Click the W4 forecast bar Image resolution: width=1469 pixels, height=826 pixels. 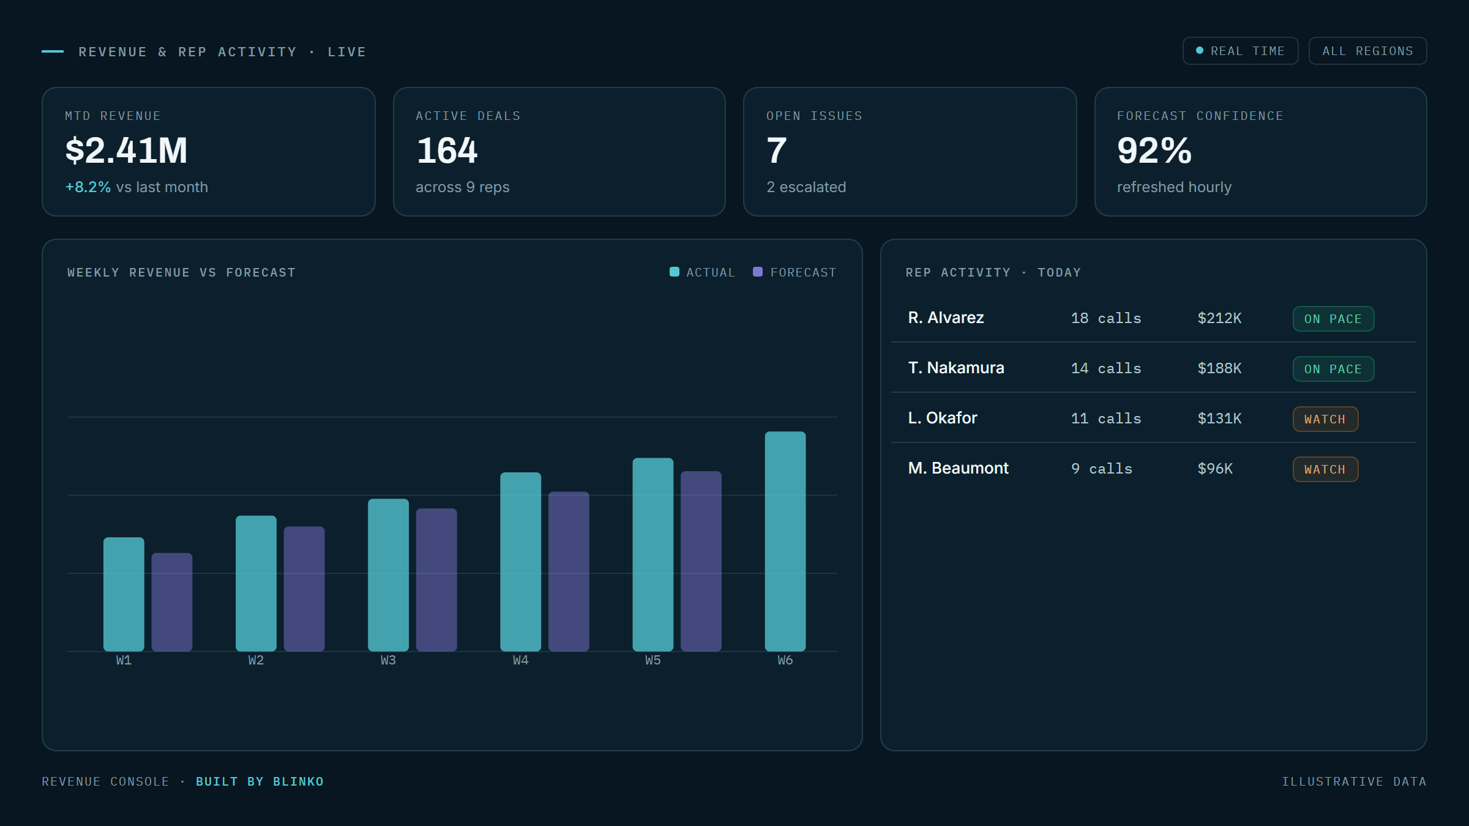tap(569, 571)
